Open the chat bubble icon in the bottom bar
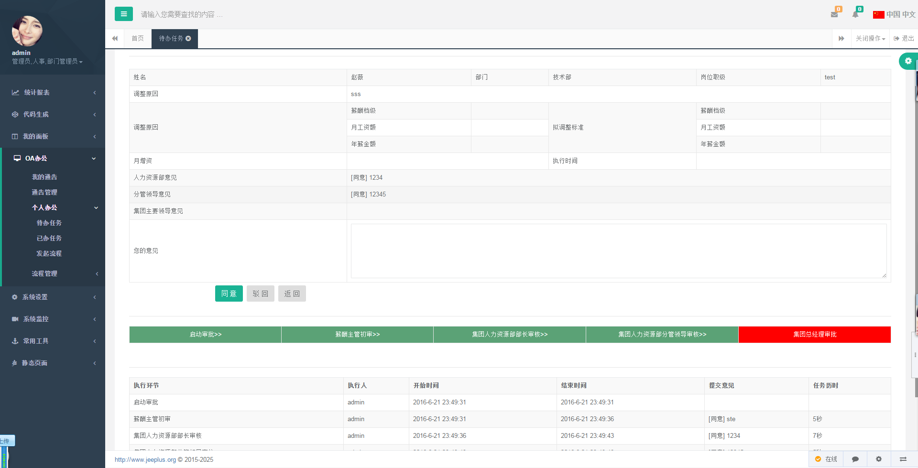918x468 pixels. [x=855, y=459]
